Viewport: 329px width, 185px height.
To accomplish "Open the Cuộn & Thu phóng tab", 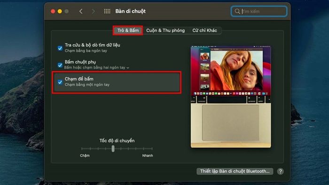I will point(165,31).
